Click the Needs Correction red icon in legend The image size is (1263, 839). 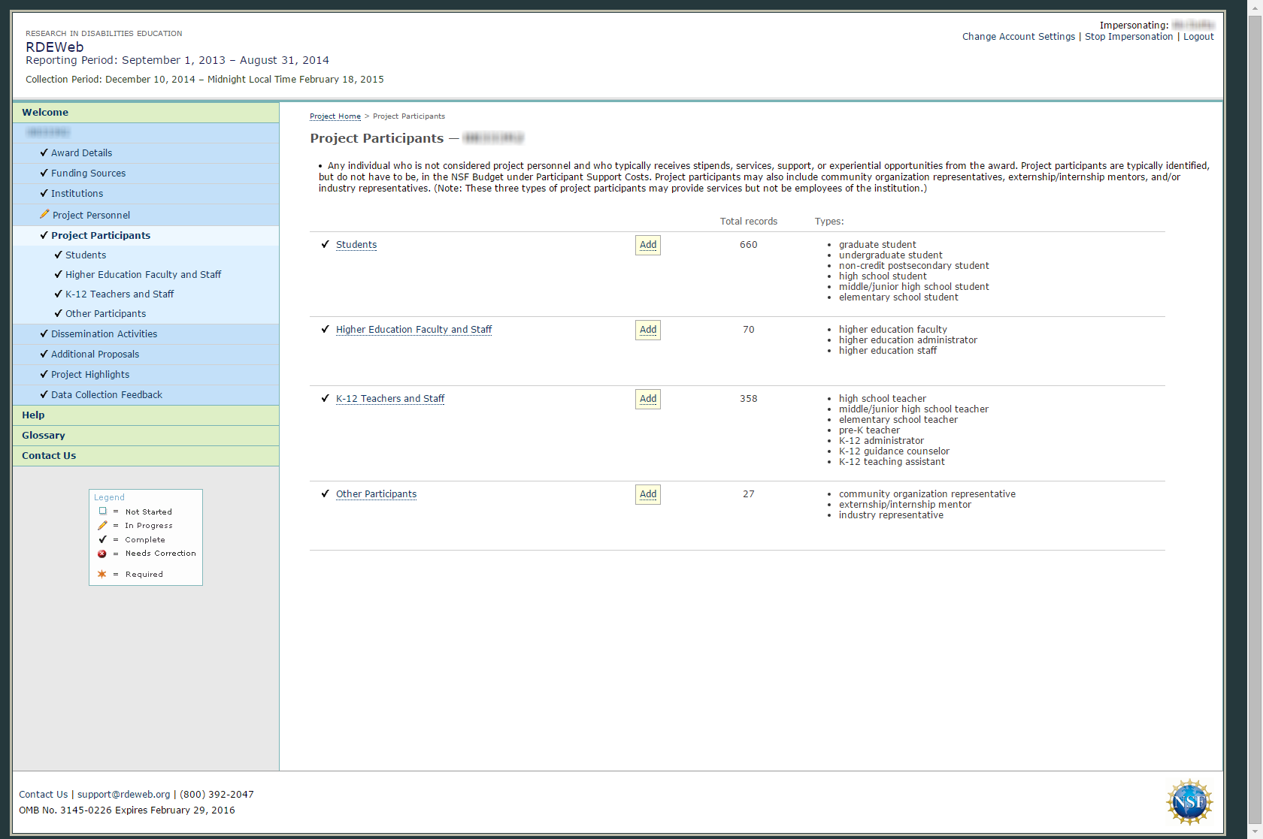tap(102, 554)
